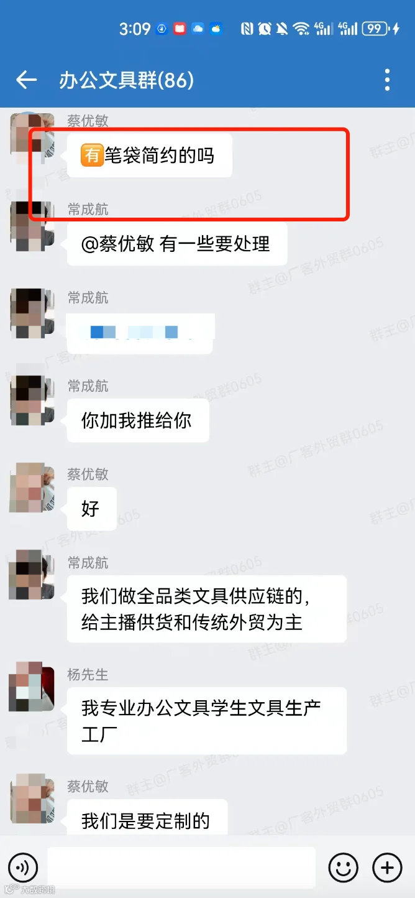Tap the 杨先生 sender name label

tap(88, 674)
